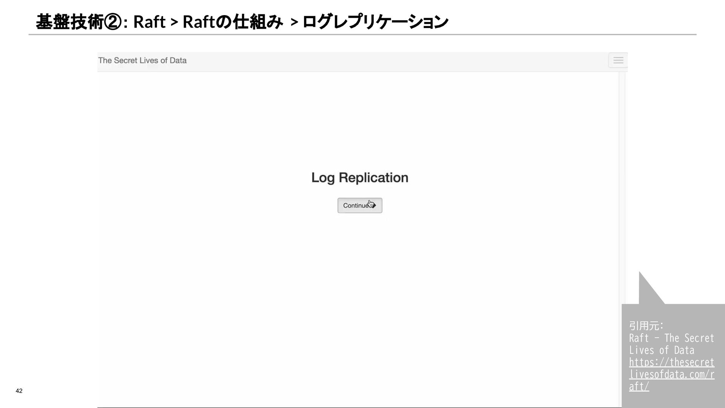
Task: Click the 基盤技術② title text
Action: [x=79, y=22]
